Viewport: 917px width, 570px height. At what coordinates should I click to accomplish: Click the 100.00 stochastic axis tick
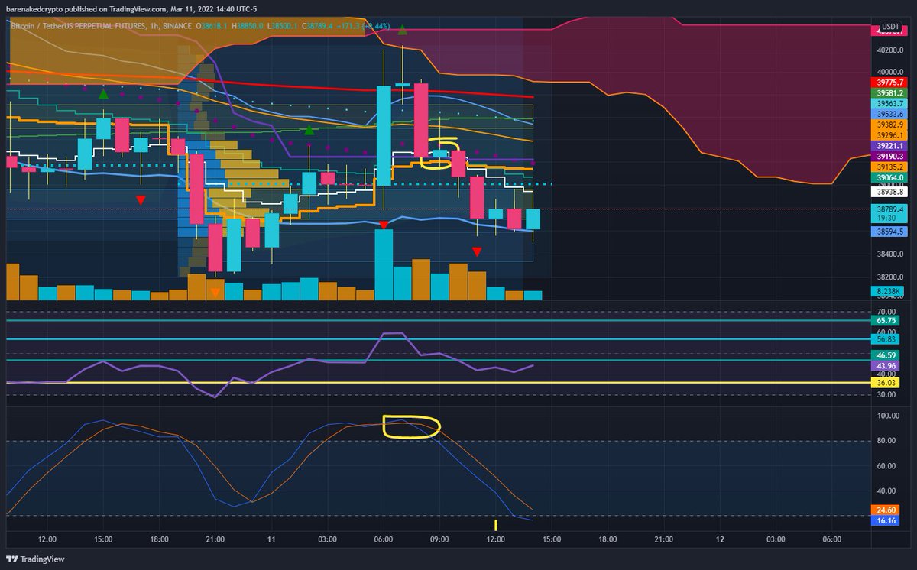888,416
